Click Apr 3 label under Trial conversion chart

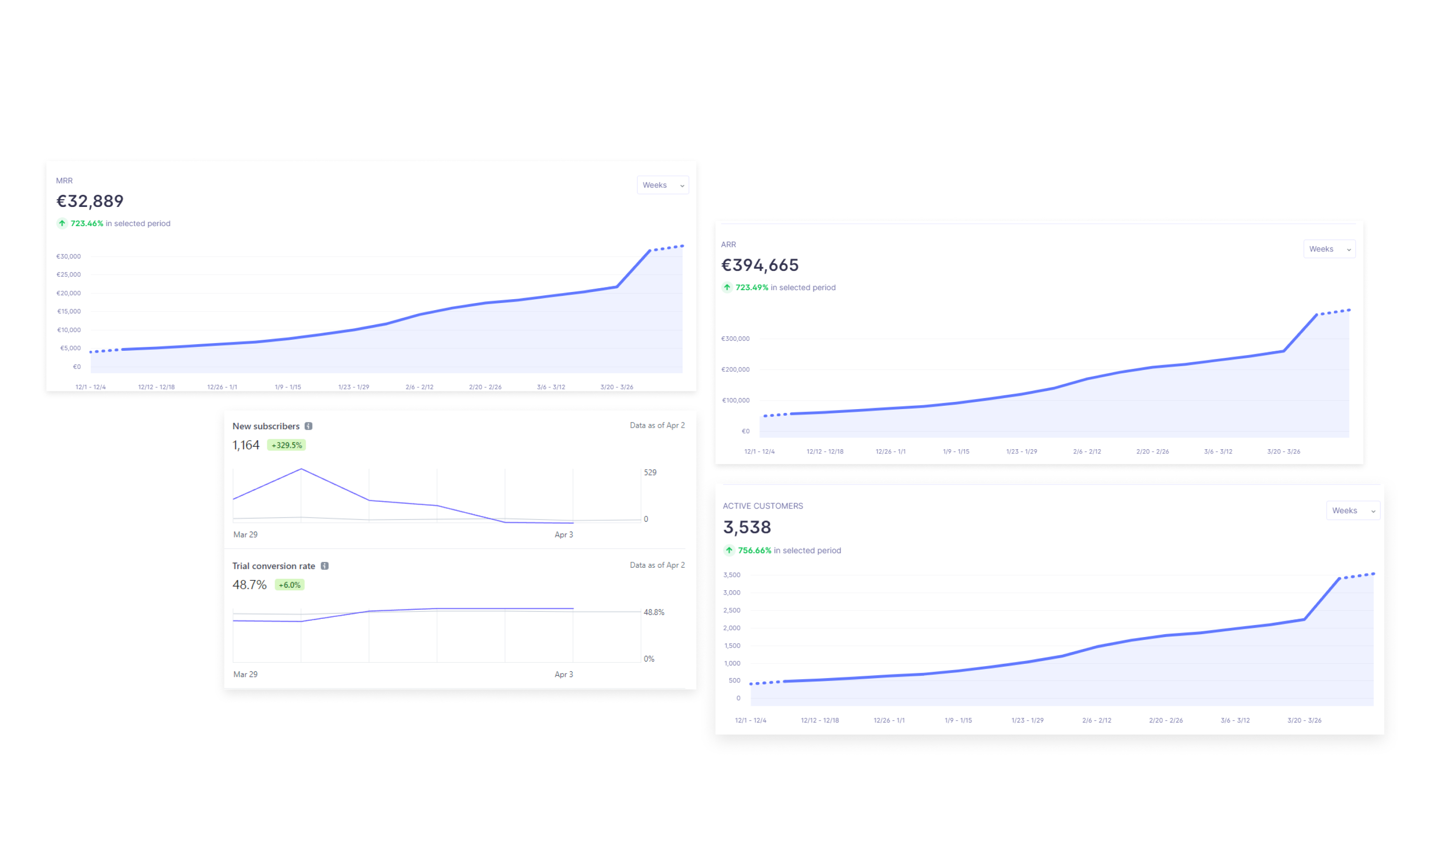[563, 674]
